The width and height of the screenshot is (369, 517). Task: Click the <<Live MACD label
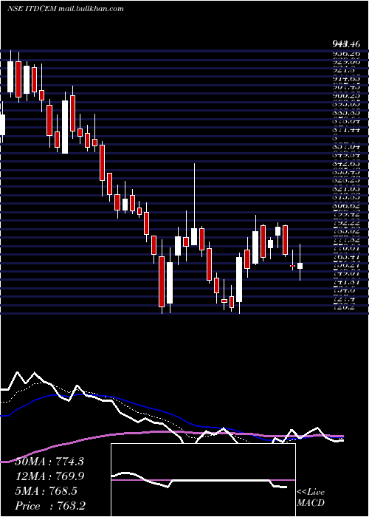point(311,498)
